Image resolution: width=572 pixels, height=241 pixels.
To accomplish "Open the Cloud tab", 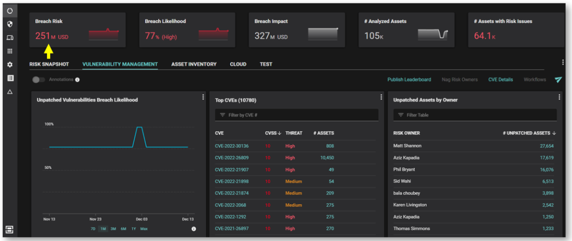I will pyautogui.click(x=238, y=64).
